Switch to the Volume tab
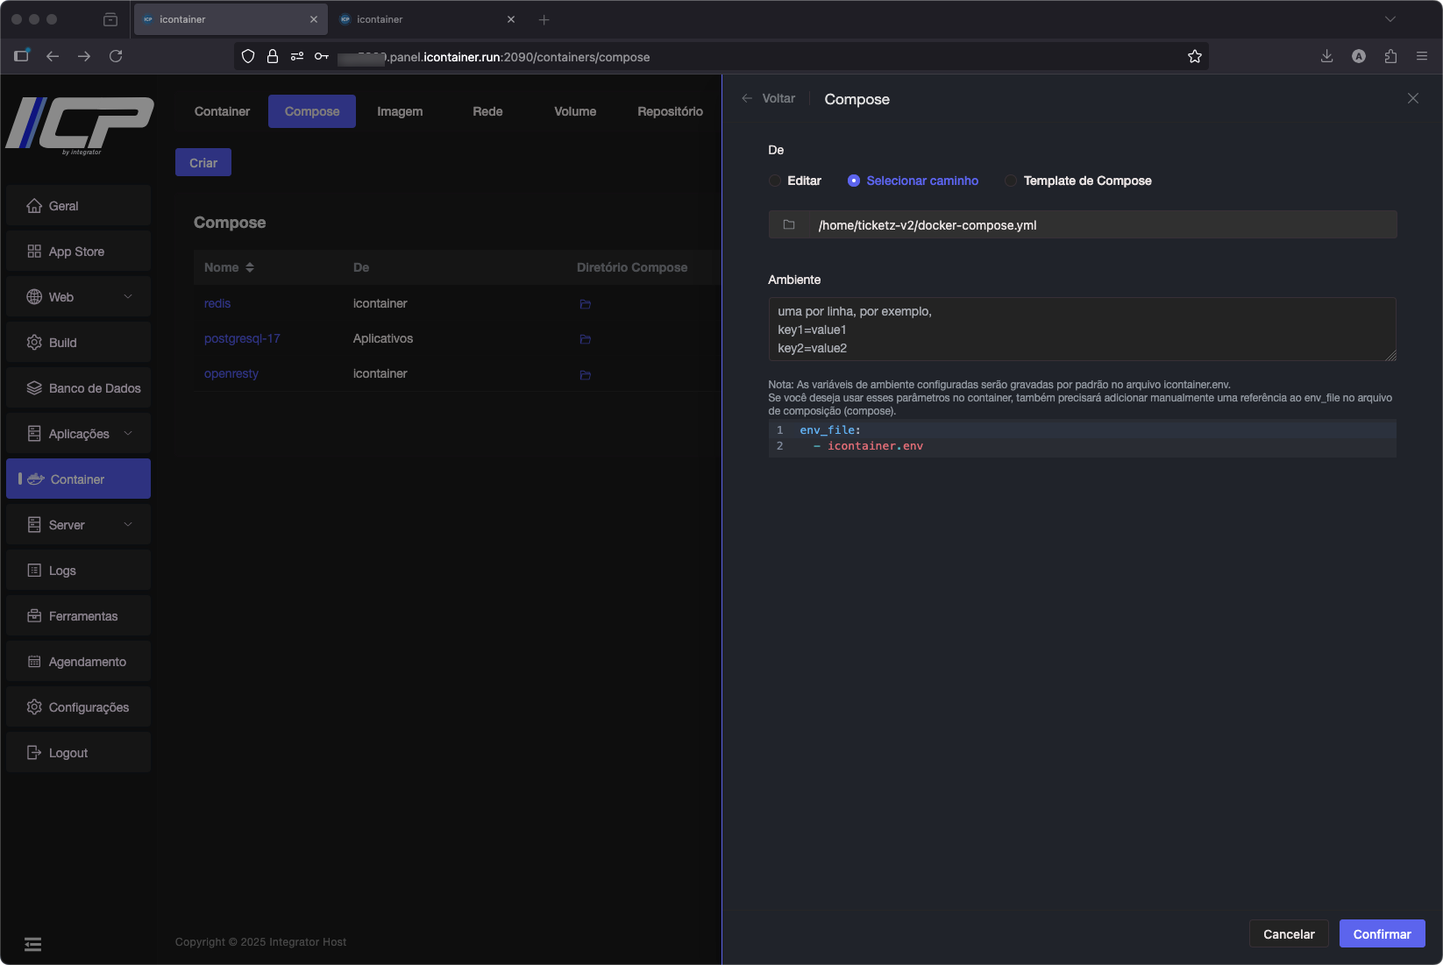1443x965 pixels. [575, 111]
